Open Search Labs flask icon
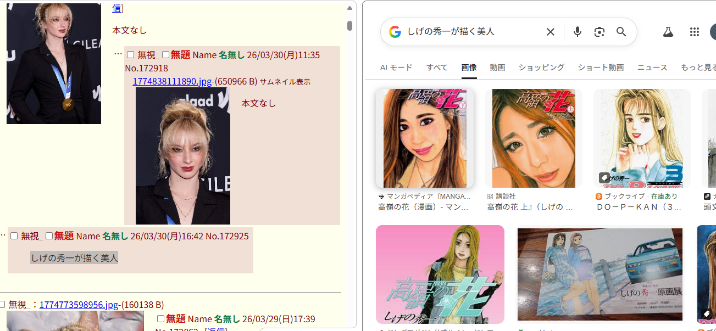Viewport: 716px width, 331px height. point(668,32)
